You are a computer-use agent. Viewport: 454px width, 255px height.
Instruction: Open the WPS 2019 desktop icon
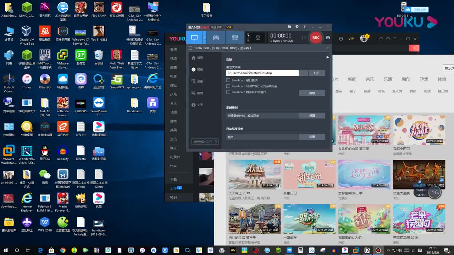(x=45, y=224)
